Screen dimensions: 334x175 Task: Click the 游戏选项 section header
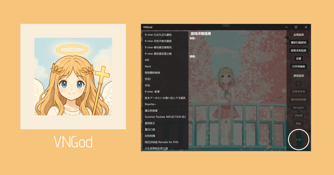(x=298, y=76)
